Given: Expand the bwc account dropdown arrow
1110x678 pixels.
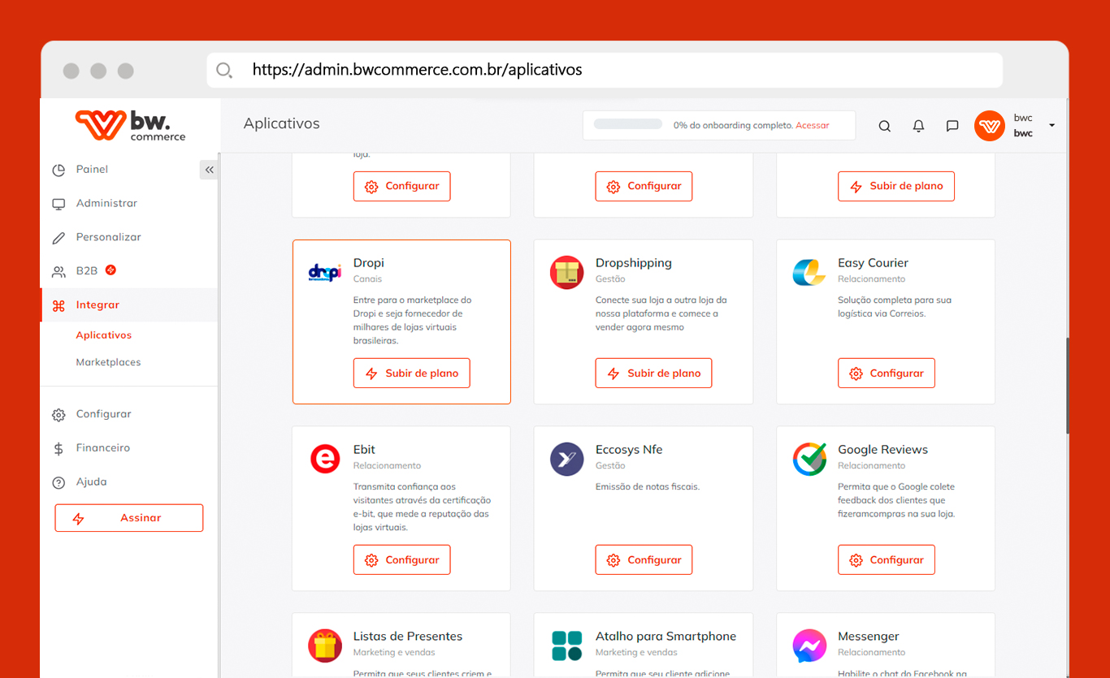Looking at the screenshot, I should [x=1051, y=125].
